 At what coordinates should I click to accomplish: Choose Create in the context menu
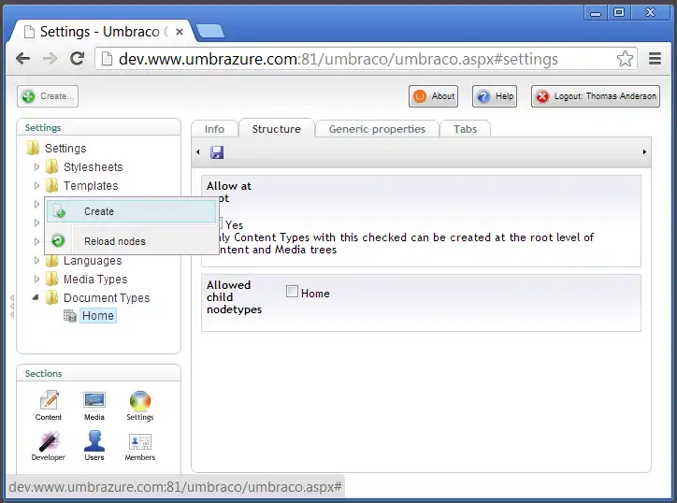pyautogui.click(x=131, y=211)
